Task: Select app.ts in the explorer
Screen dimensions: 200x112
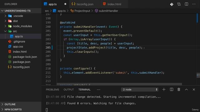Action: pos(21,36)
